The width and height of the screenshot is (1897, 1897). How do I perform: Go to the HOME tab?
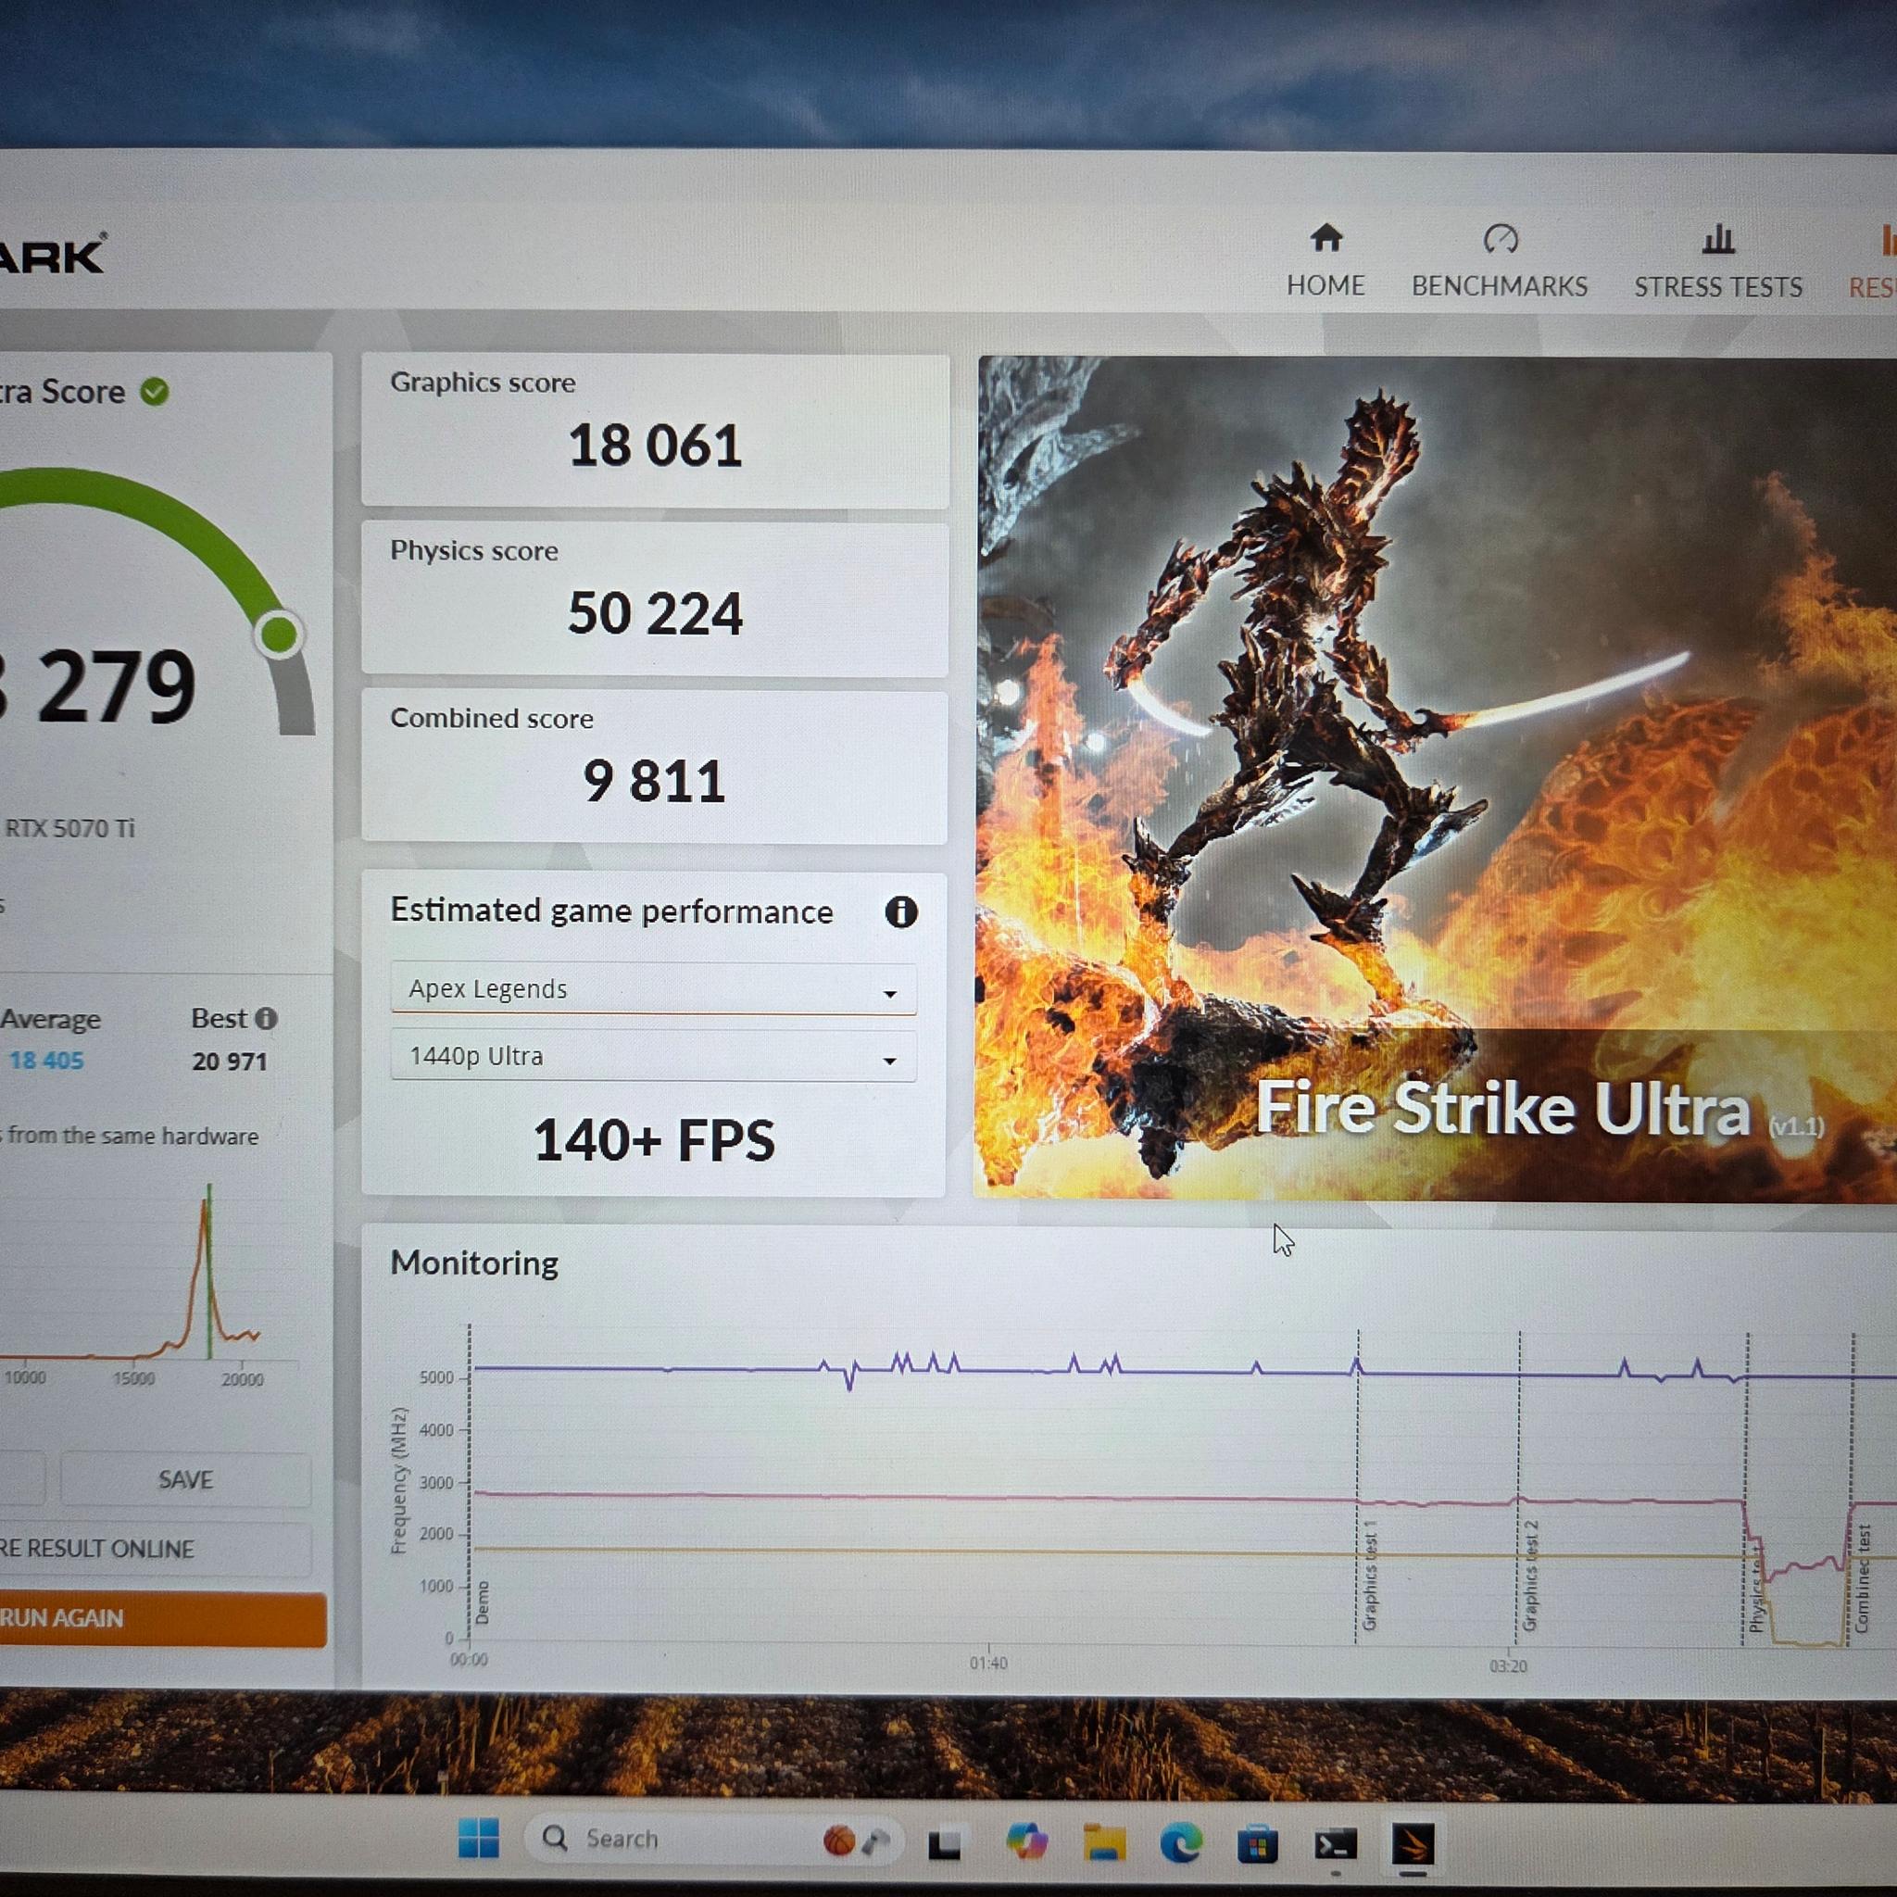(x=1325, y=260)
